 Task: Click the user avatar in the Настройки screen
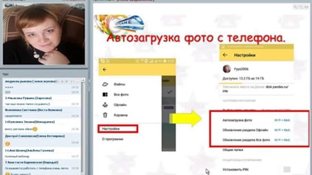(x=227, y=69)
